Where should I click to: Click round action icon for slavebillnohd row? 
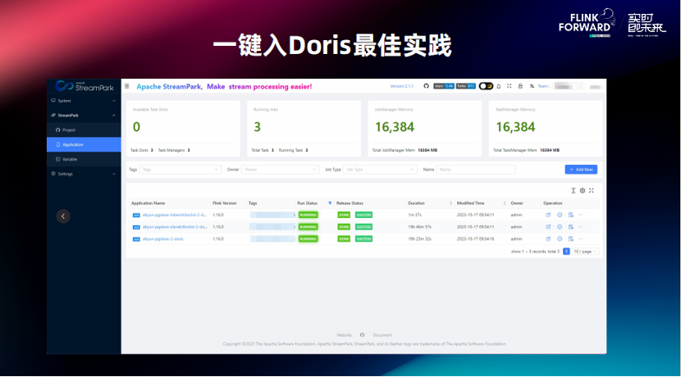click(560, 227)
